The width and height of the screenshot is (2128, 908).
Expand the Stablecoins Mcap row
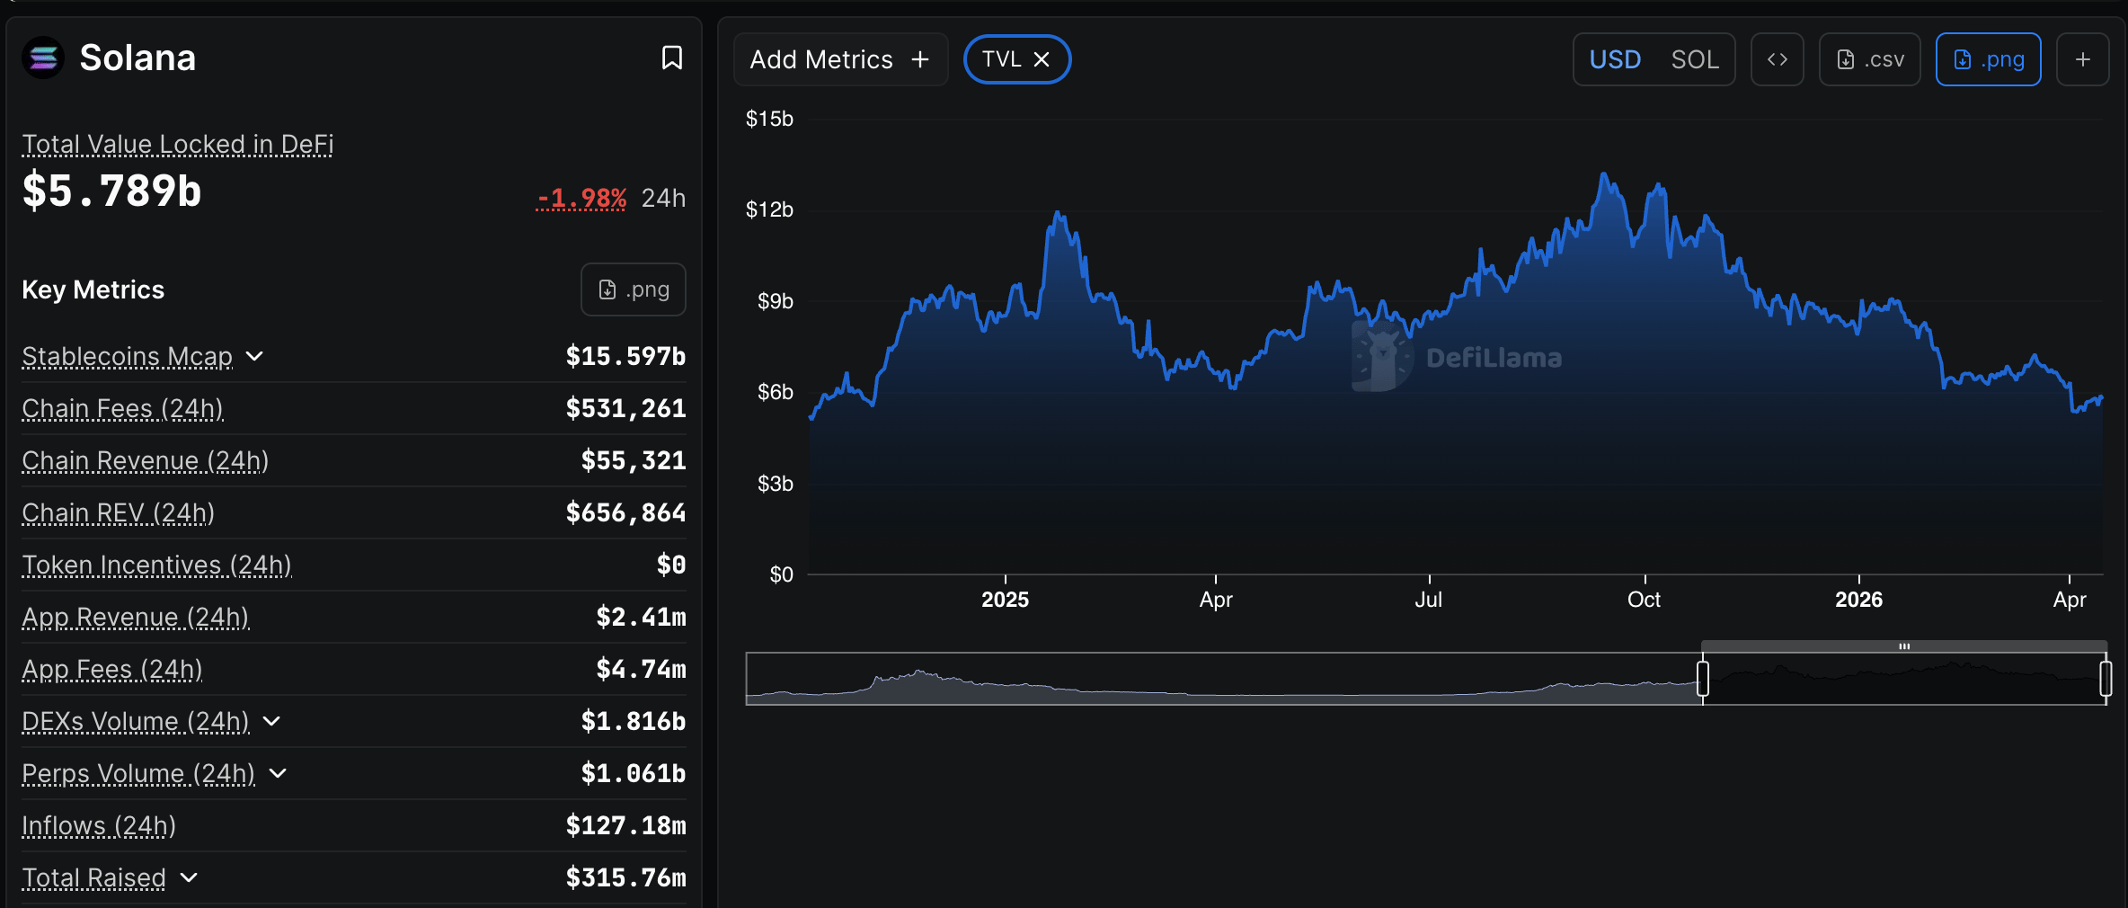pos(254,357)
